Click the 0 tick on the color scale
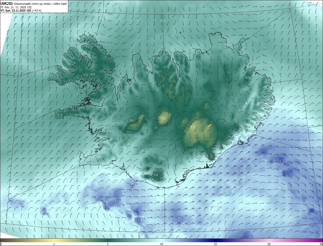Image resolution: width=323 pixels, height=246 pixels. pos(1,244)
